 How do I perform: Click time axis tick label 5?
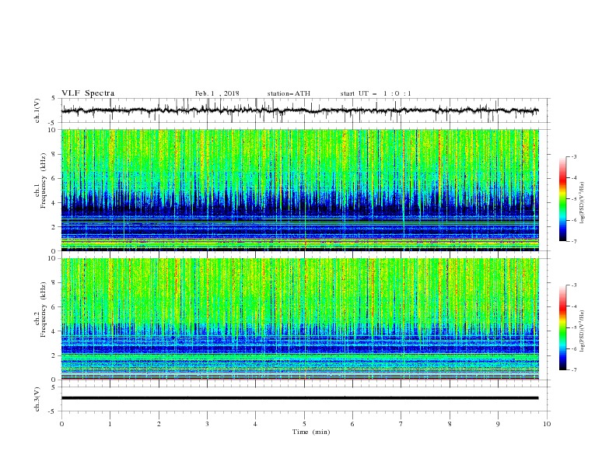pos(304,424)
